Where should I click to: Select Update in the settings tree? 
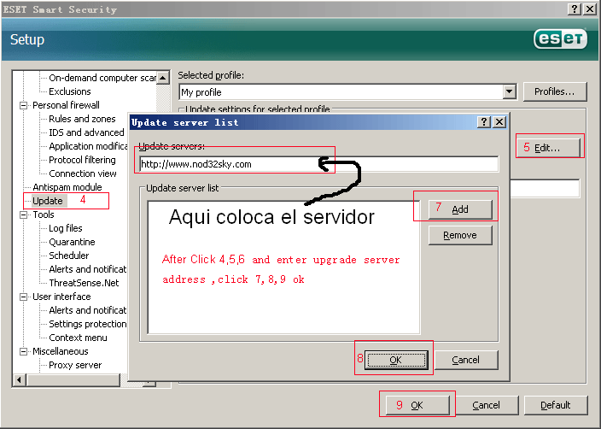(x=48, y=201)
